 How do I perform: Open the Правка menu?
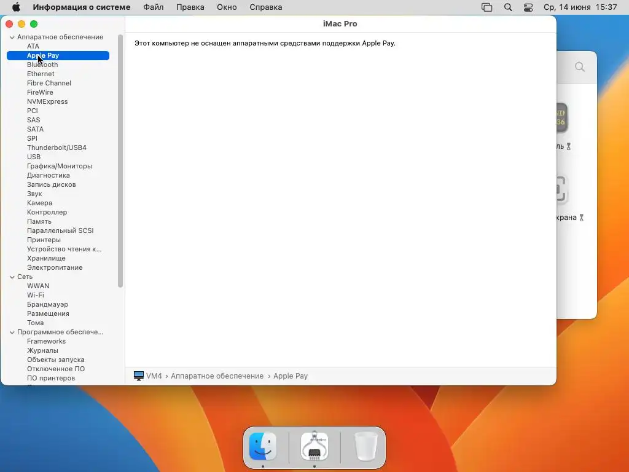pos(190,7)
